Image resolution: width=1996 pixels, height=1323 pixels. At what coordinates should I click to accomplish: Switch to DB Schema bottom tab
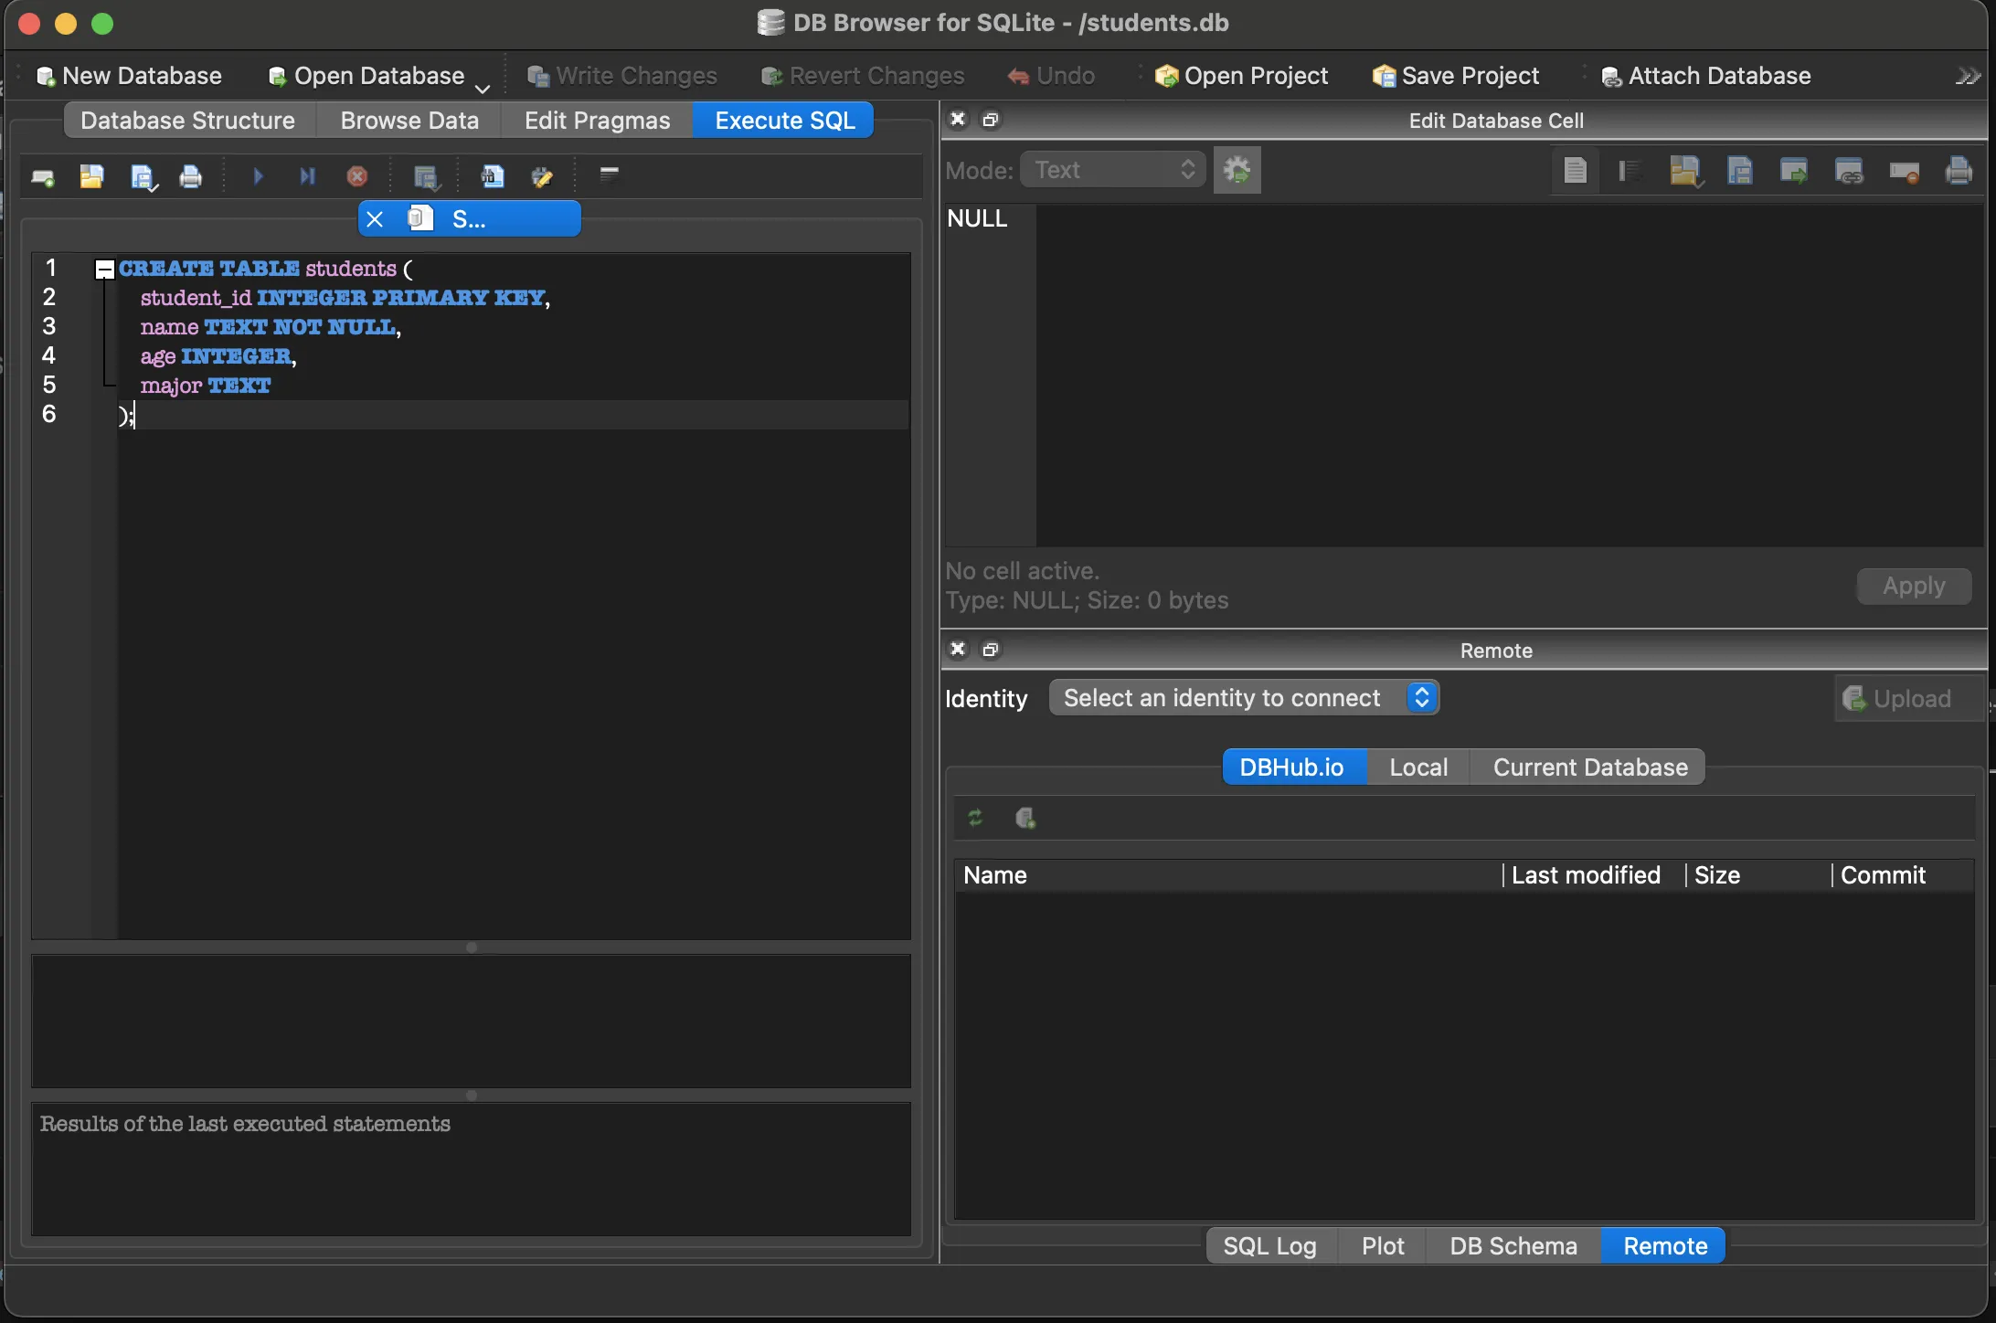1513,1246
